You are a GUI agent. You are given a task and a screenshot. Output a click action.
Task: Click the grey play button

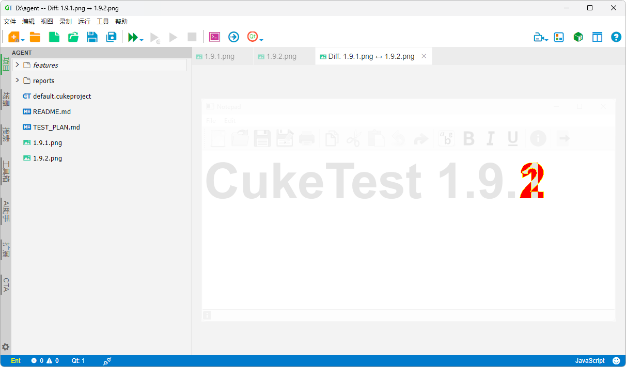tap(173, 37)
